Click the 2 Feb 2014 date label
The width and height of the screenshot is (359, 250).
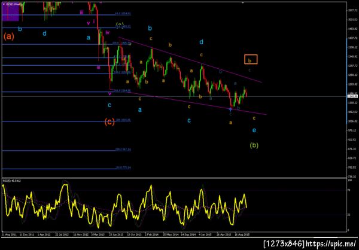152,234
